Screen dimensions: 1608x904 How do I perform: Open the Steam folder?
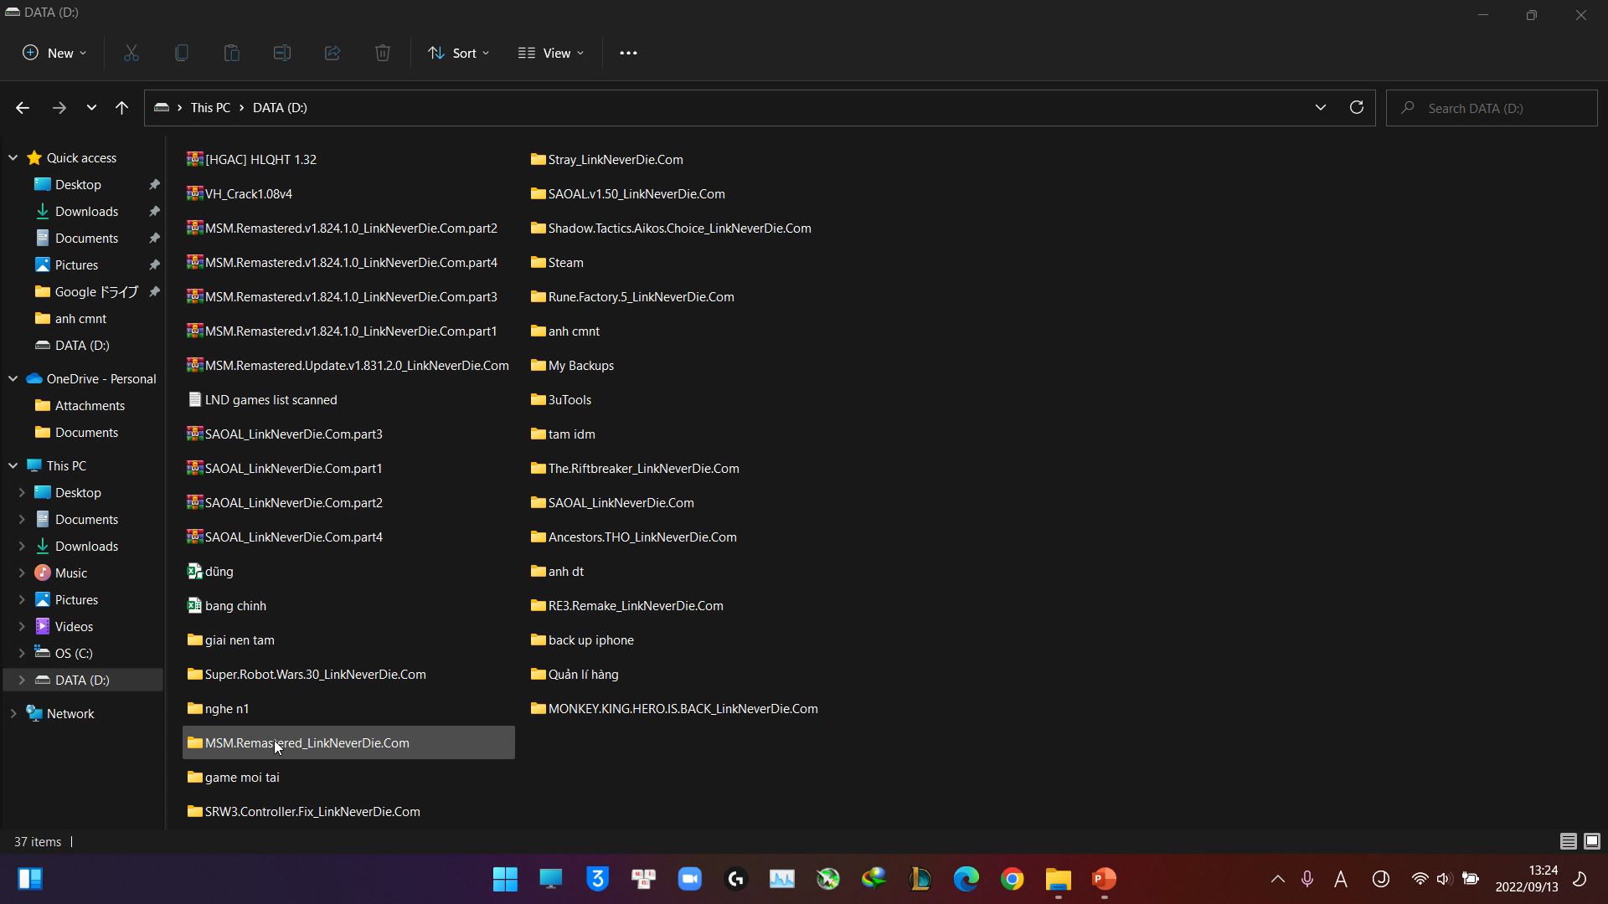pos(568,263)
